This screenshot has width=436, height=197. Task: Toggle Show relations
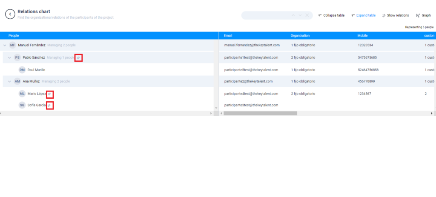click(x=396, y=15)
